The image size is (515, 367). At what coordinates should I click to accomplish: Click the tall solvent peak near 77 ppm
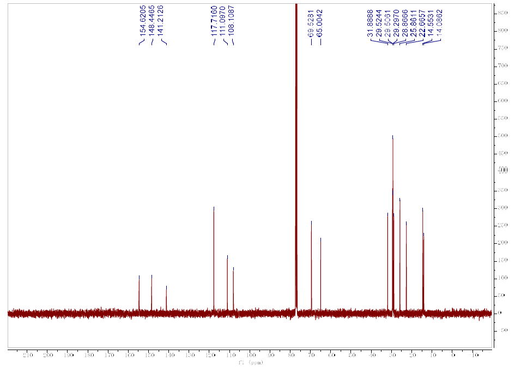(296, 164)
